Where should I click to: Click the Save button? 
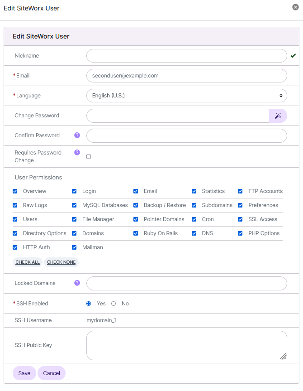[x=24, y=373]
